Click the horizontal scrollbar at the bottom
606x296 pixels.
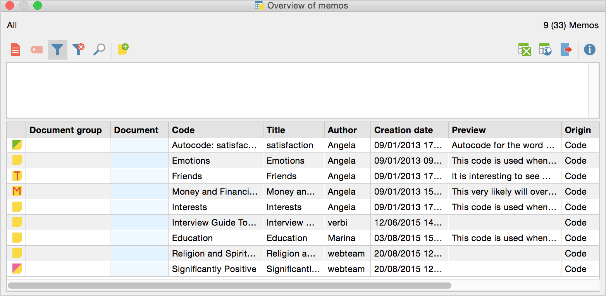click(229, 286)
